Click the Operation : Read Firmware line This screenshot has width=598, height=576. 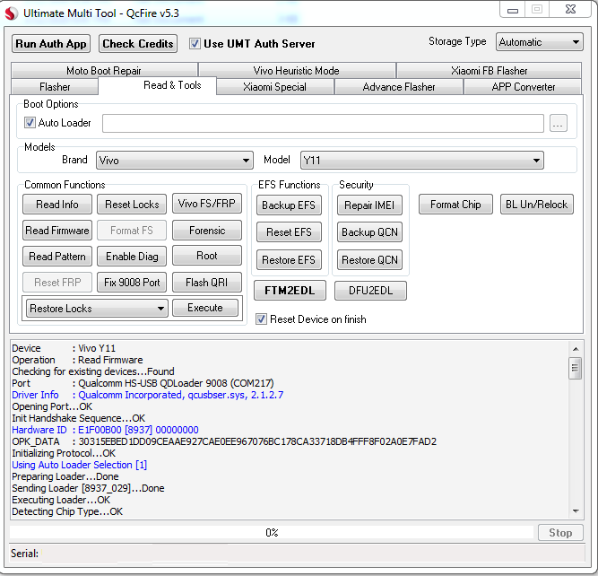point(77,360)
